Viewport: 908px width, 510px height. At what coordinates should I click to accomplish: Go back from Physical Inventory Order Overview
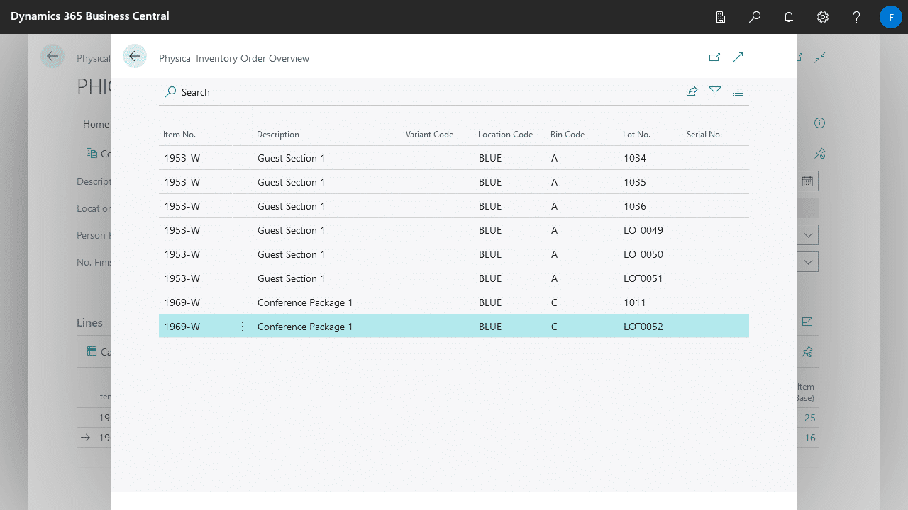coord(135,57)
